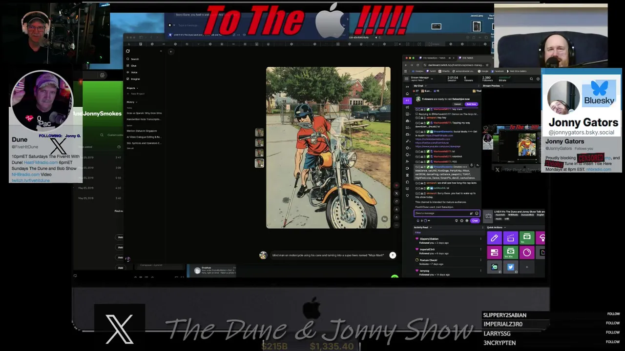This screenshot has width=625, height=351.
Task: Open the Web Slice Gallery bookmark
Action: tap(516, 71)
